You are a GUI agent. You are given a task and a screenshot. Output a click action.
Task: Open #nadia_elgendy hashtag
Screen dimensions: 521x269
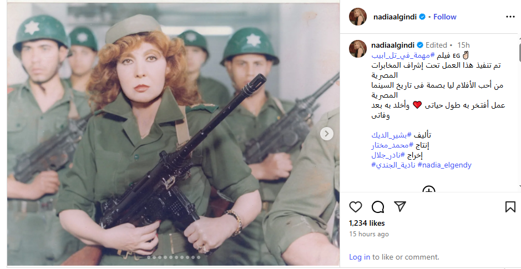444,165
